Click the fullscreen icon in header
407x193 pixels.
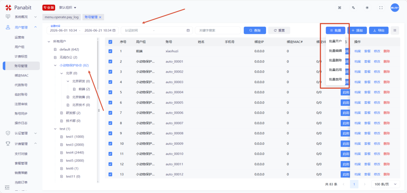pos(381,8)
